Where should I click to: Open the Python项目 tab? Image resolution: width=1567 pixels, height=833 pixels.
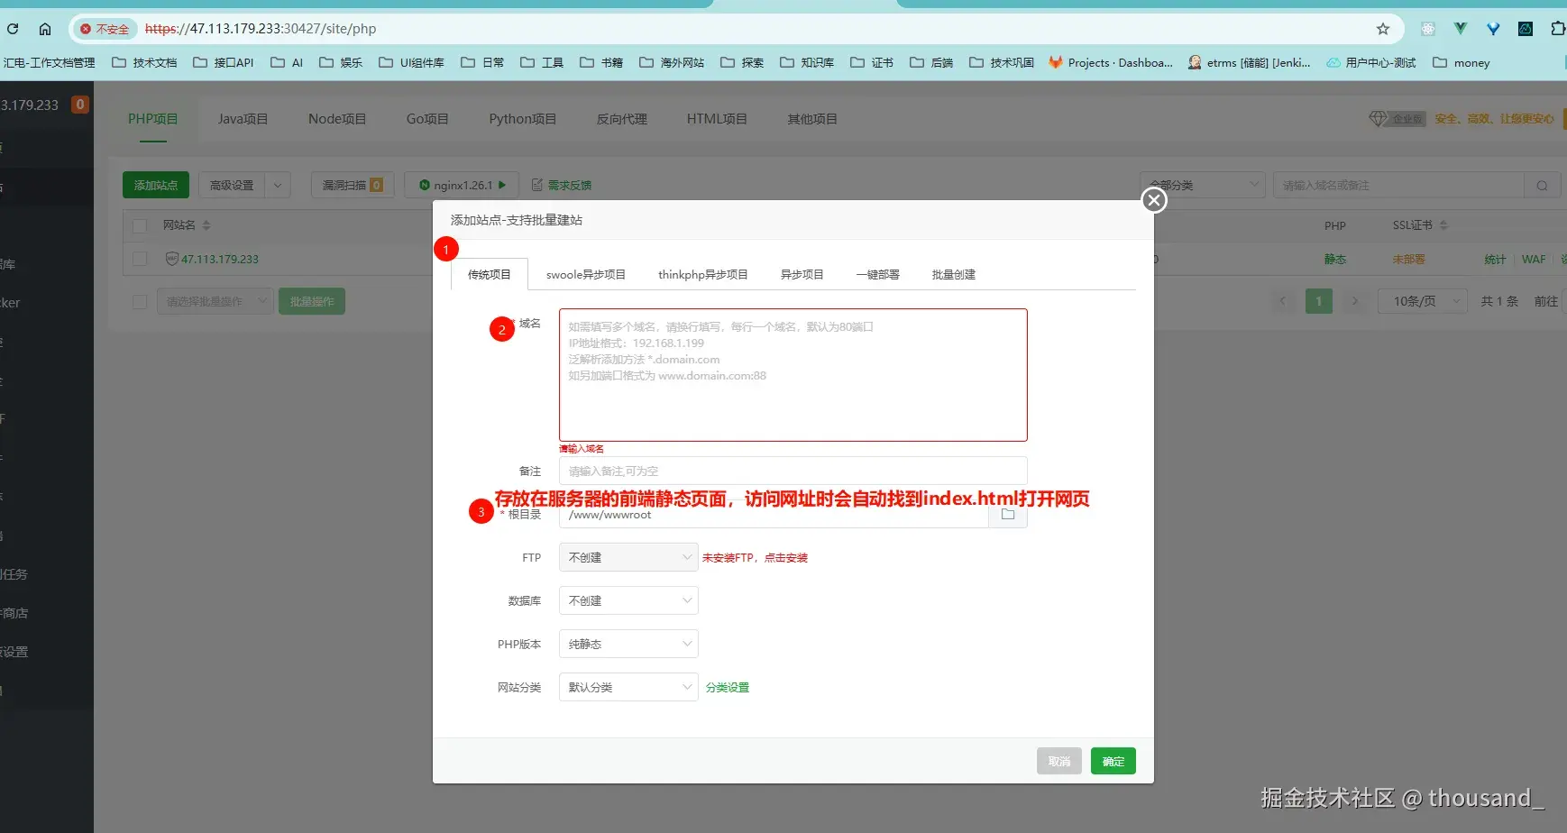(523, 119)
